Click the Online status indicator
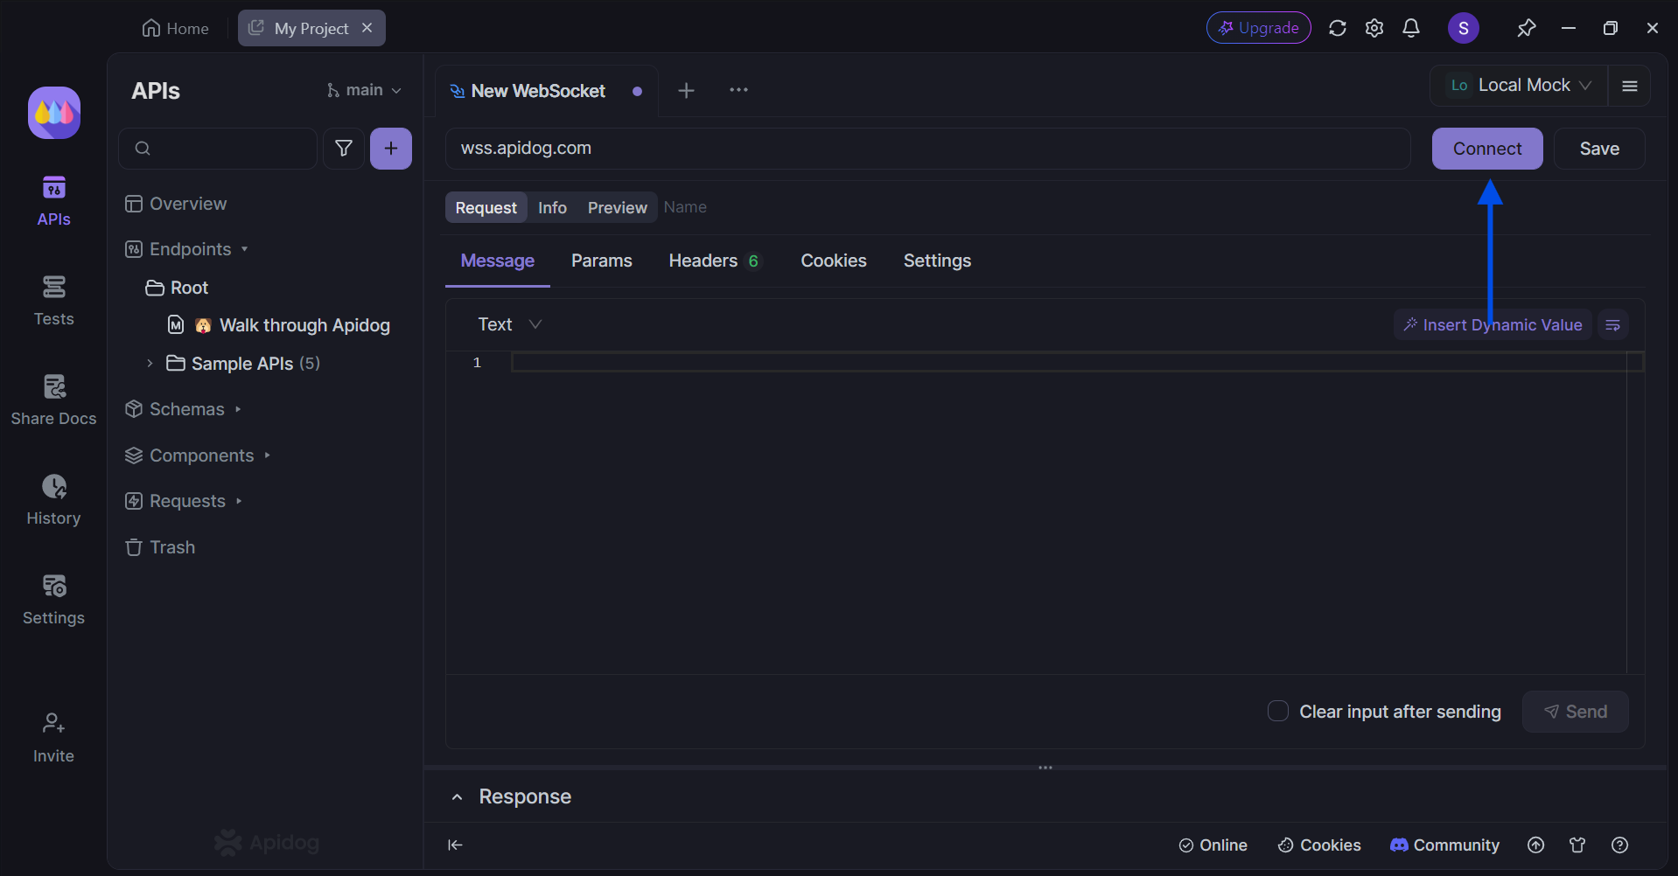This screenshot has height=876, width=1678. (x=1213, y=845)
